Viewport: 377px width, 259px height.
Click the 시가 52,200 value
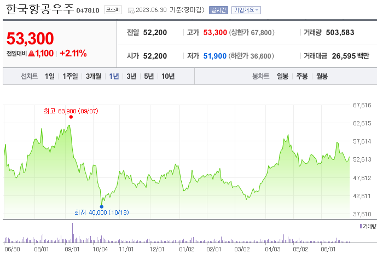tap(155, 56)
